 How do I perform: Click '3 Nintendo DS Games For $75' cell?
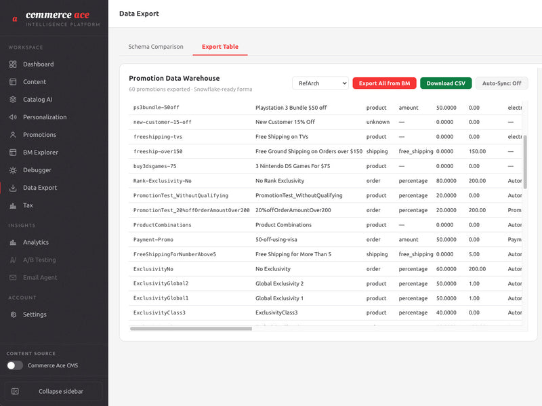293,166
